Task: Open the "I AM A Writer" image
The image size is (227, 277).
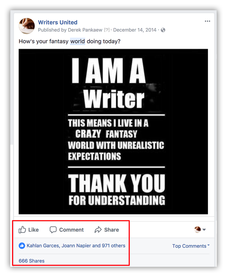Action: pos(113,131)
